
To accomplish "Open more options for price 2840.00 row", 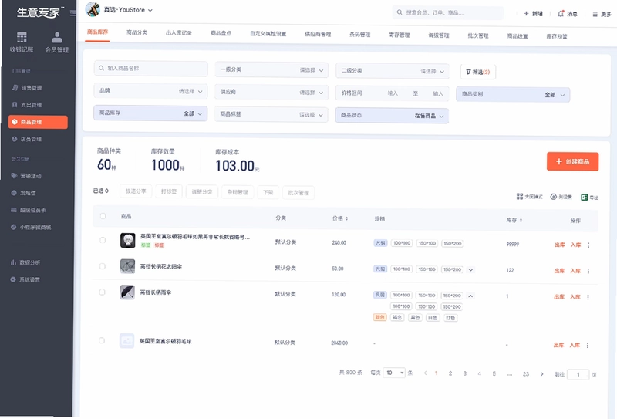I will 588,346.
